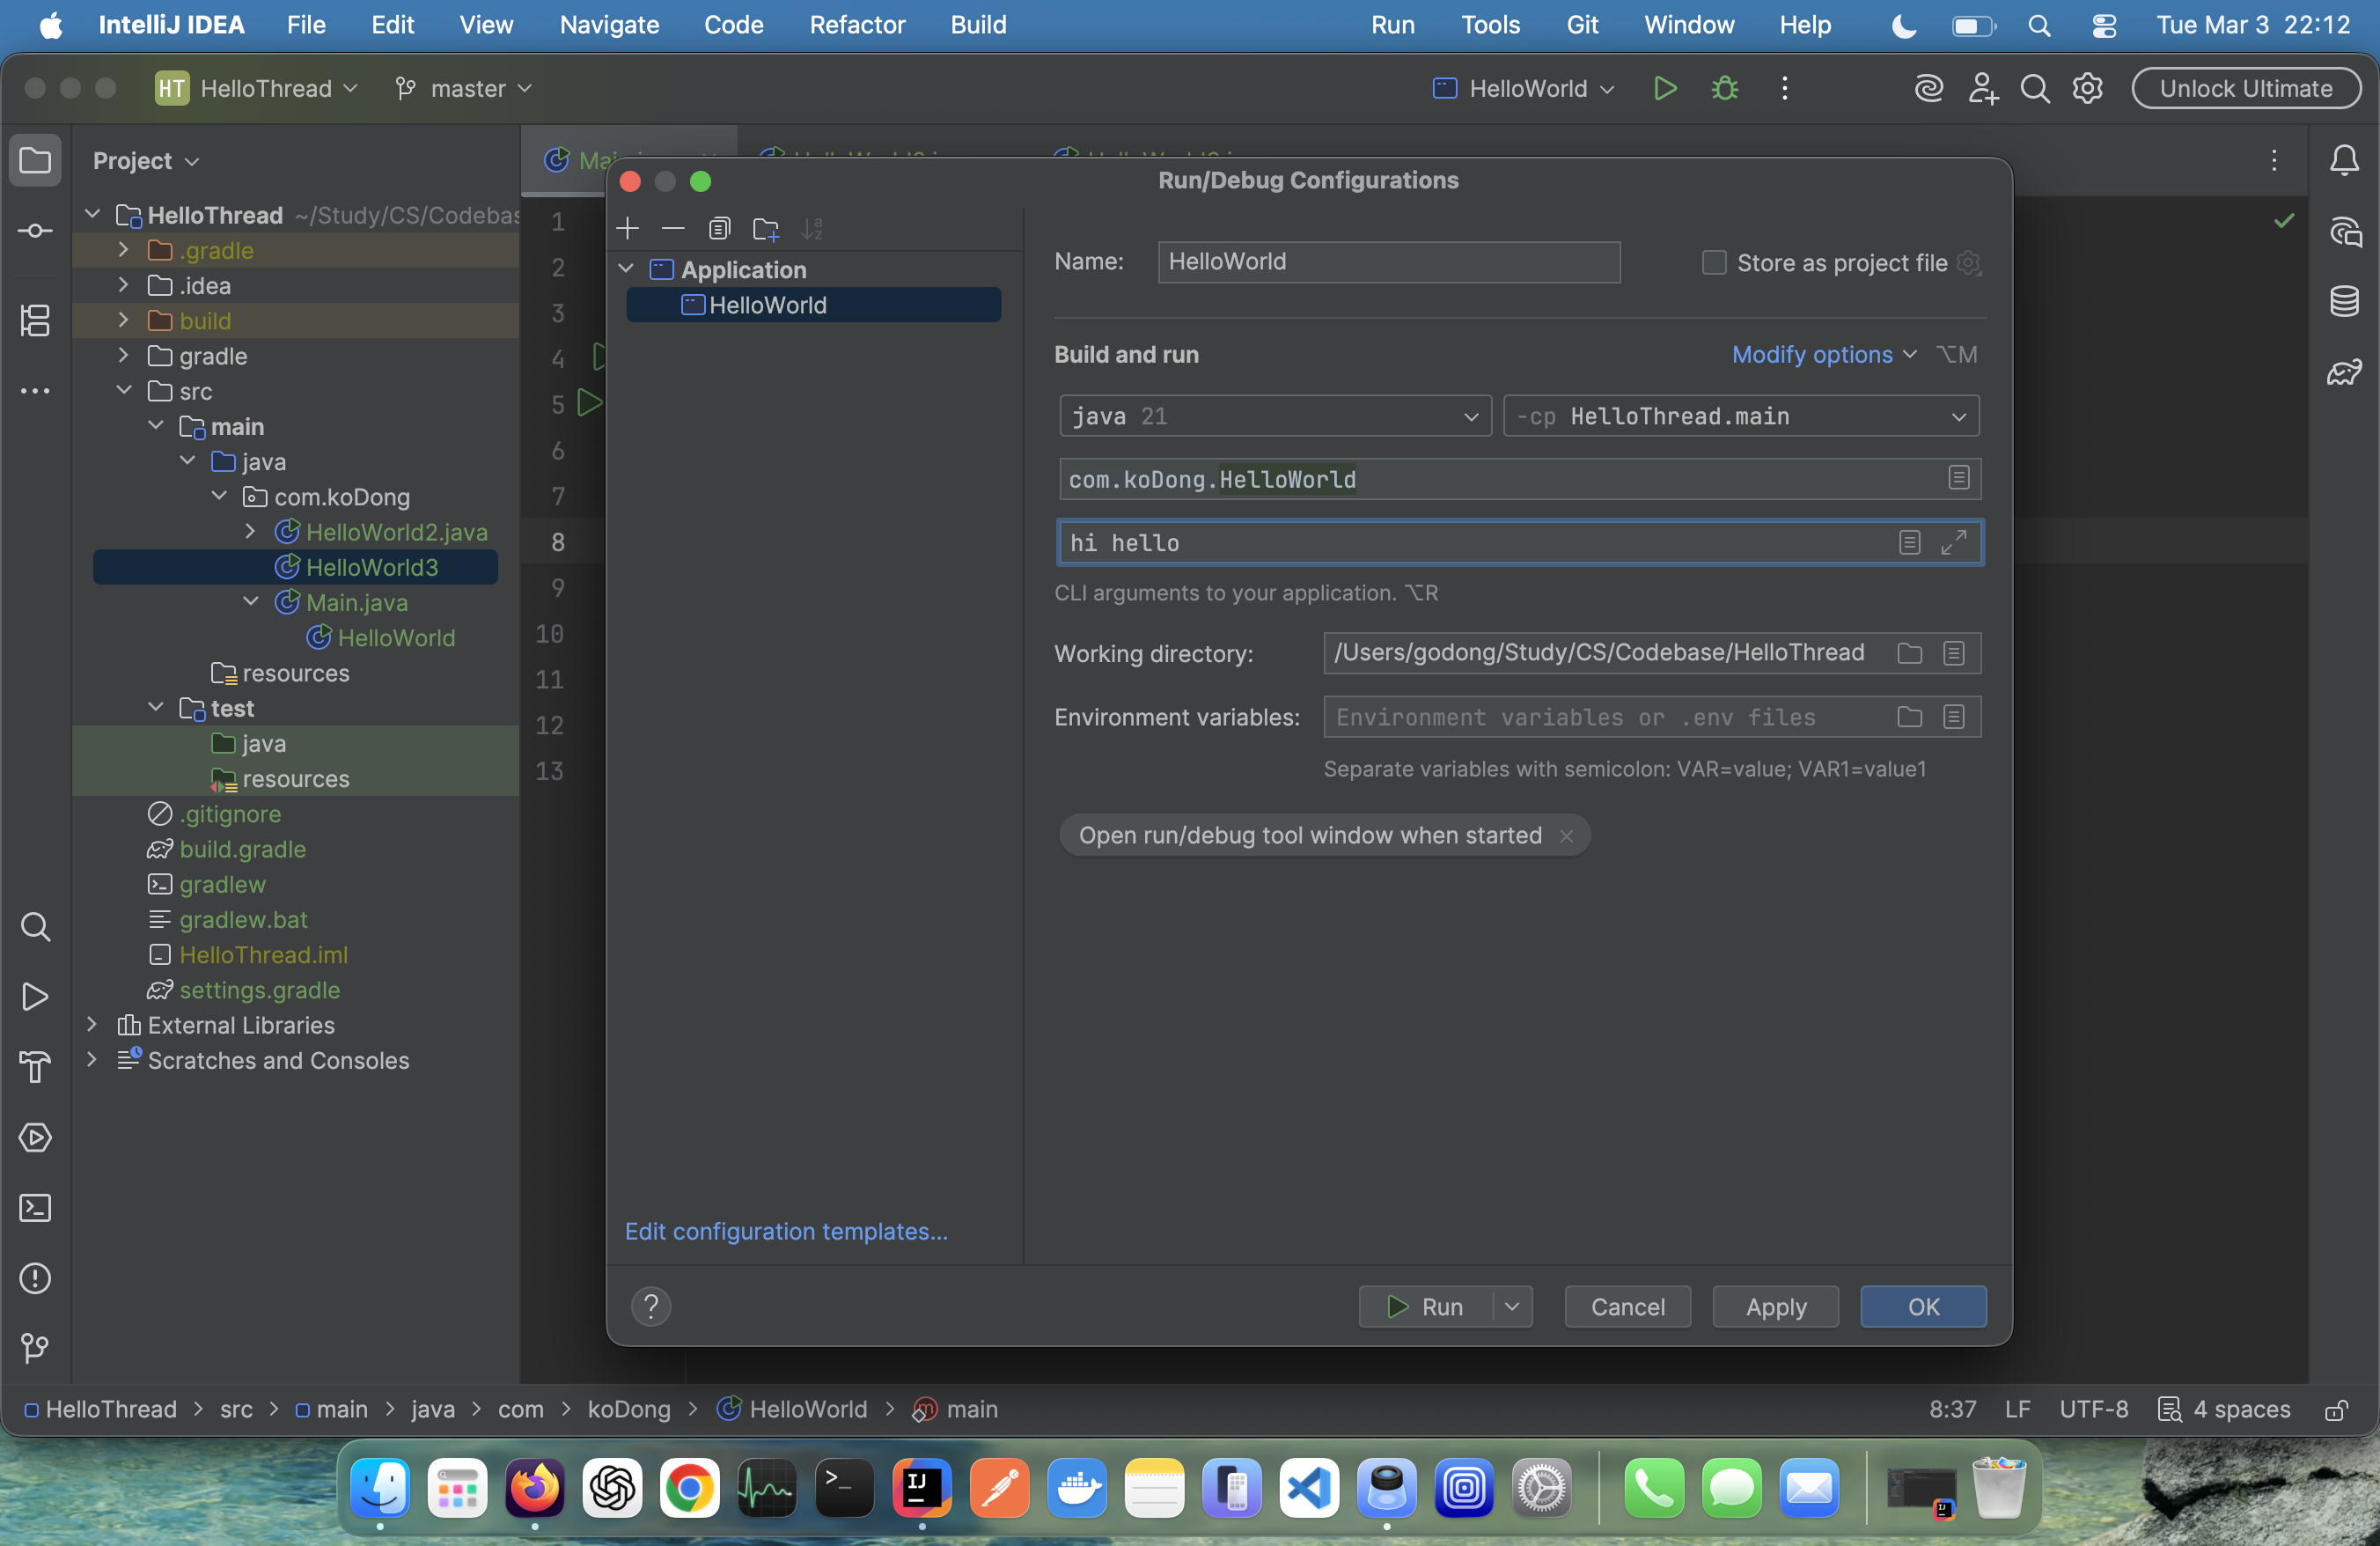2380x1546 pixels.
Task: Open the Database tool window icon
Action: (2343, 301)
